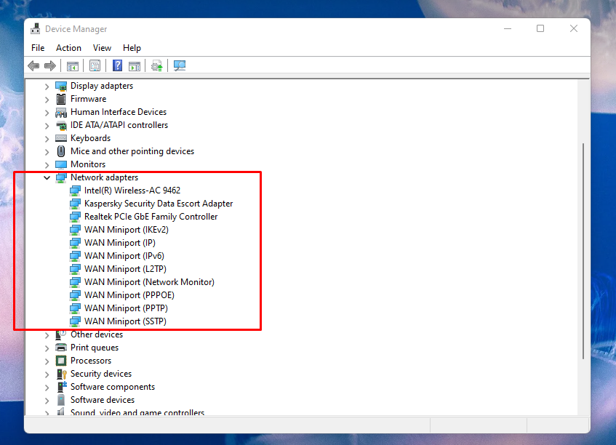This screenshot has width=616, height=445.
Task: Close the Device Manager window
Action: click(x=574, y=28)
